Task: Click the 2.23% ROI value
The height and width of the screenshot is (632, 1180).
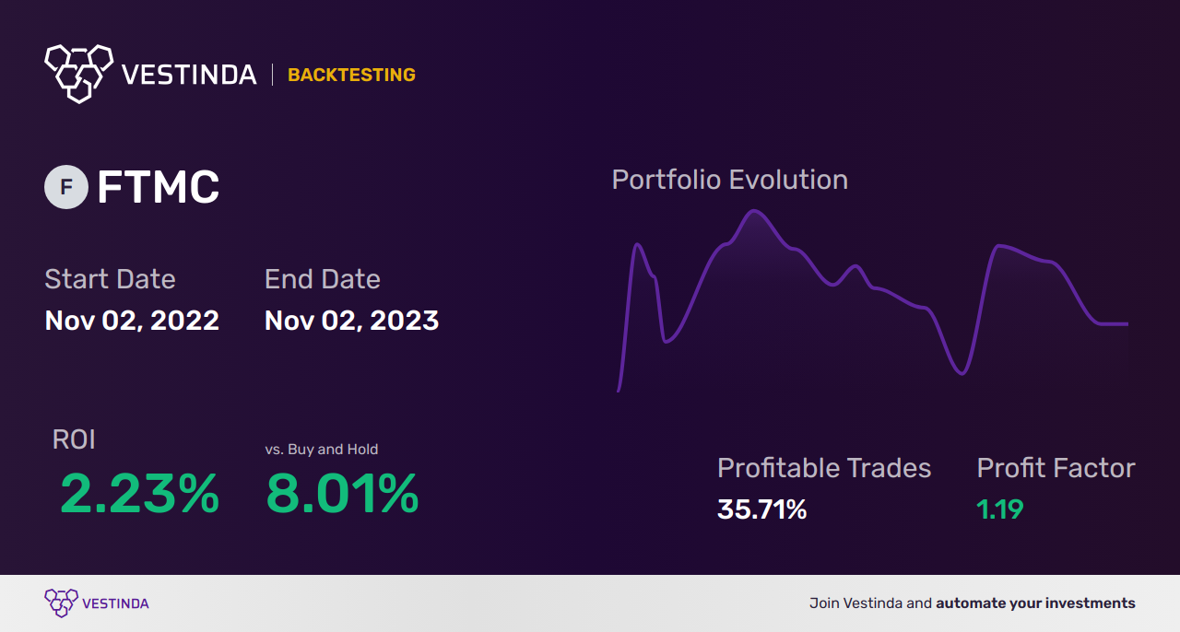Action: click(x=139, y=494)
